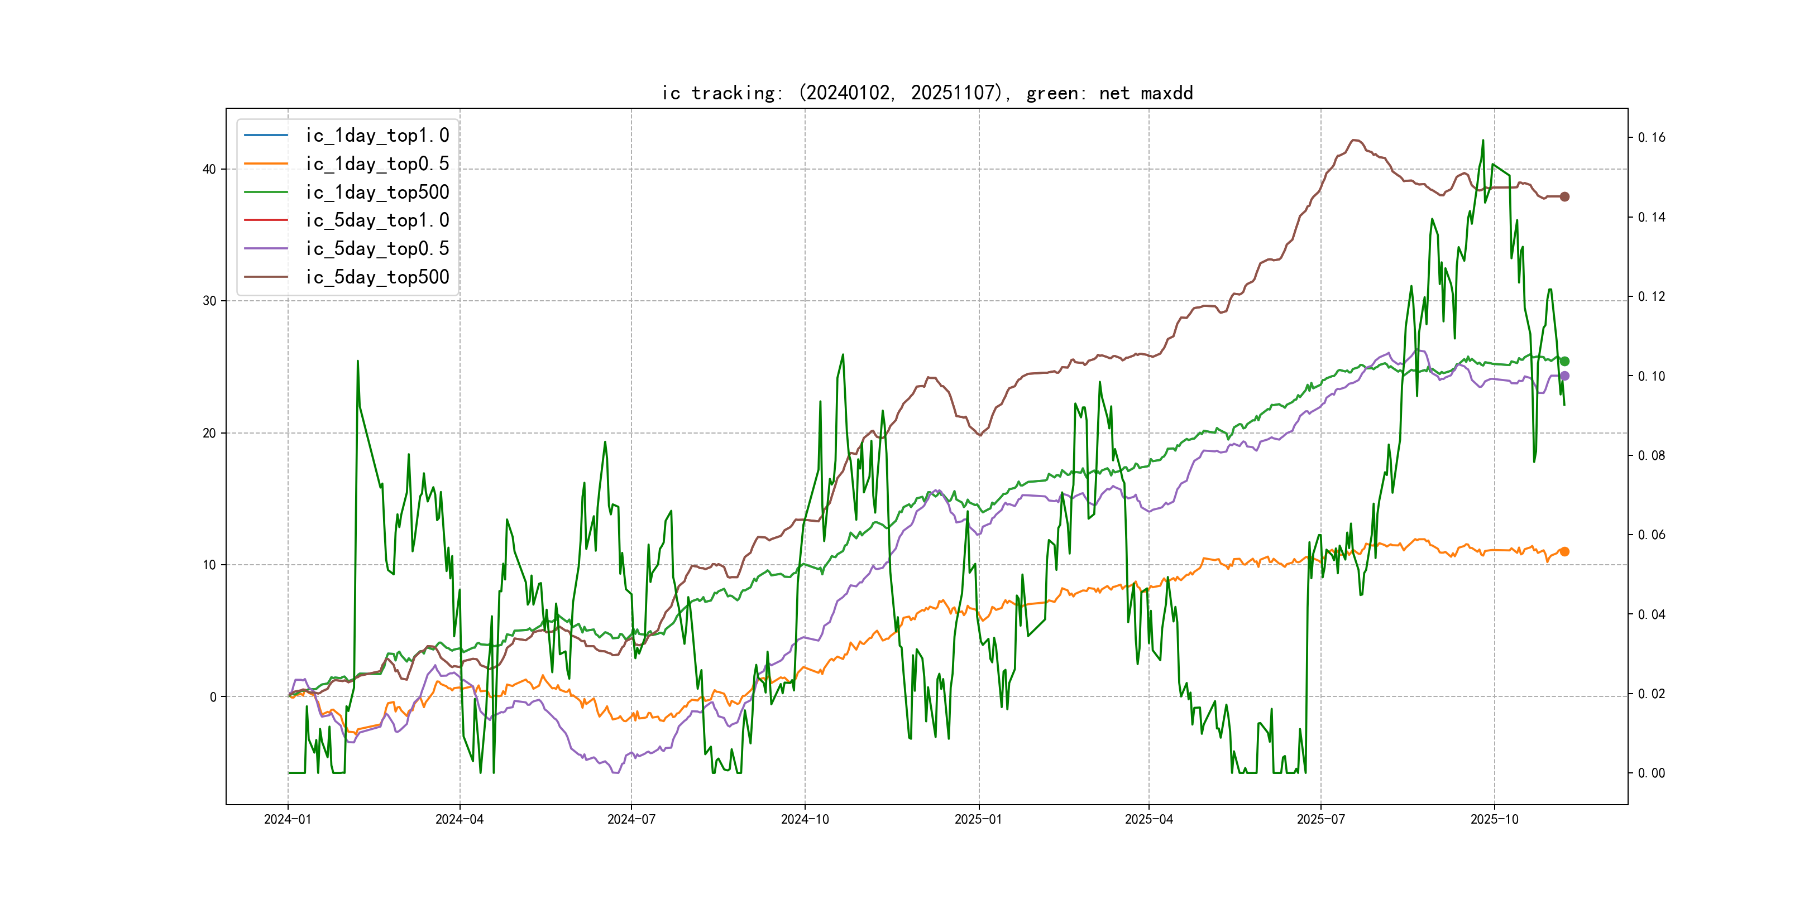1809x904 pixels.
Task: Select the ic_1day_top1.0 legend label
Action: coord(377,134)
